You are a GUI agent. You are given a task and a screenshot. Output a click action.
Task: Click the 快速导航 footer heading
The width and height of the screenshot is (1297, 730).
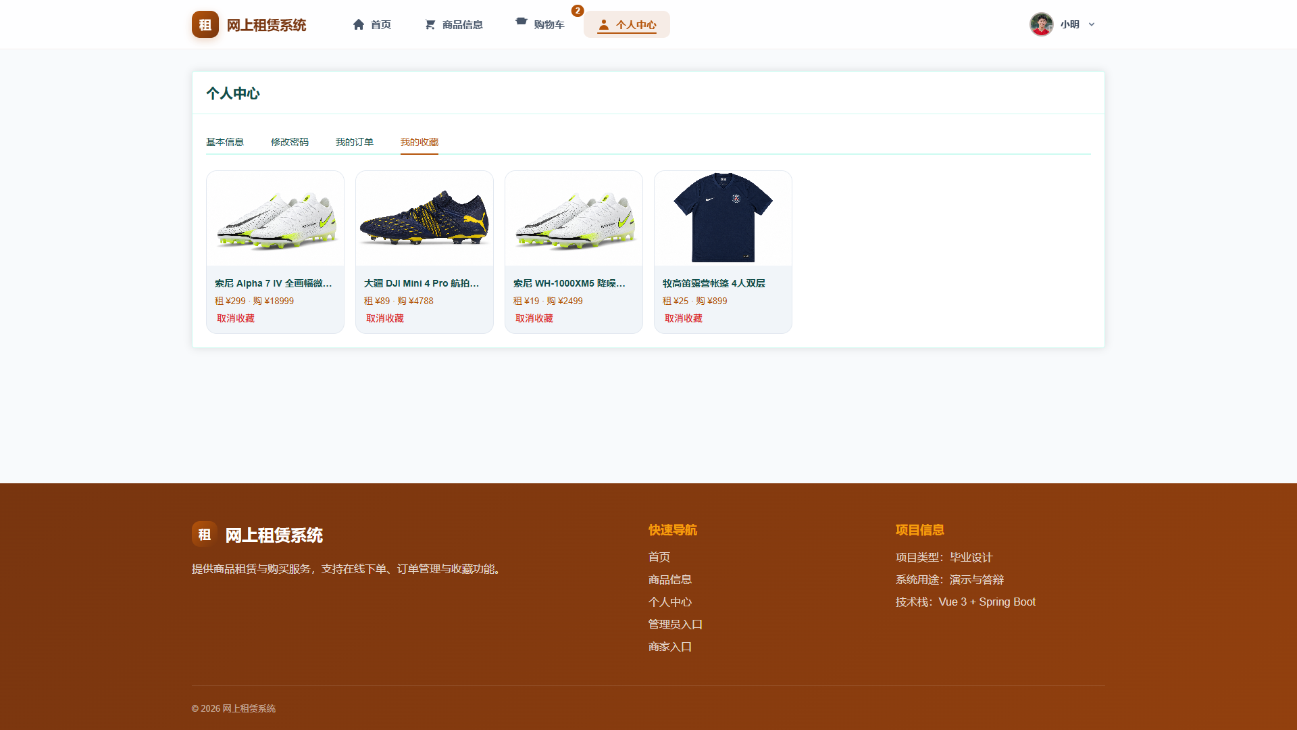pos(673,530)
